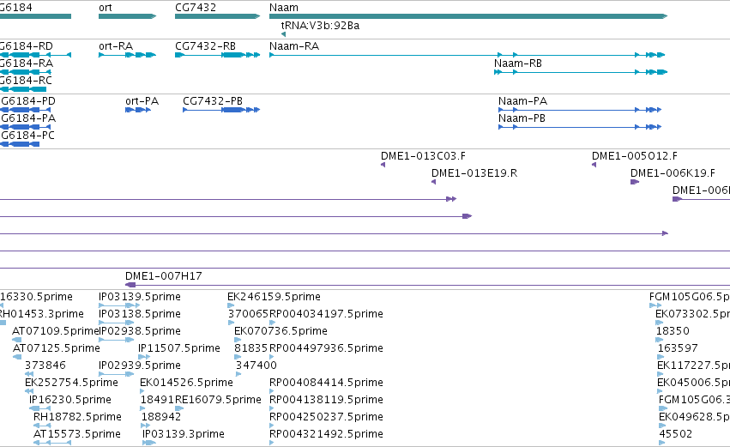This screenshot has height=447, width=730.
Task: Select DME1-013E19.R feature label
Action: click(x=474, y=173)
